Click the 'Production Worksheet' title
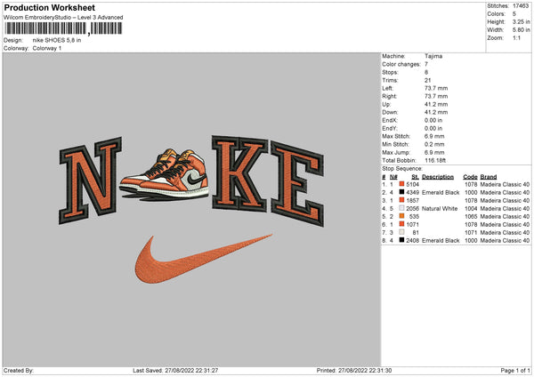This screenshot has height=377, width=534. click(50, 7)
